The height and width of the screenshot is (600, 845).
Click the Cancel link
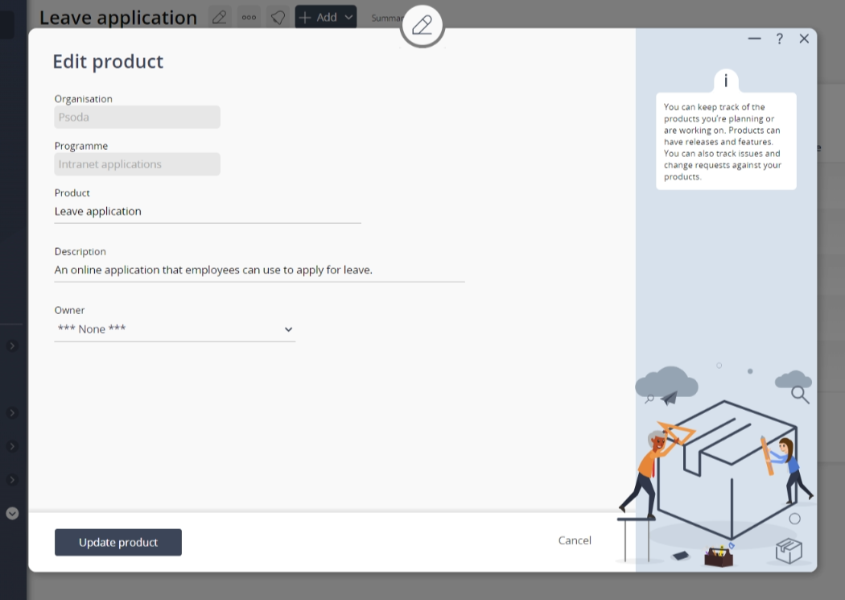(575, 540)
